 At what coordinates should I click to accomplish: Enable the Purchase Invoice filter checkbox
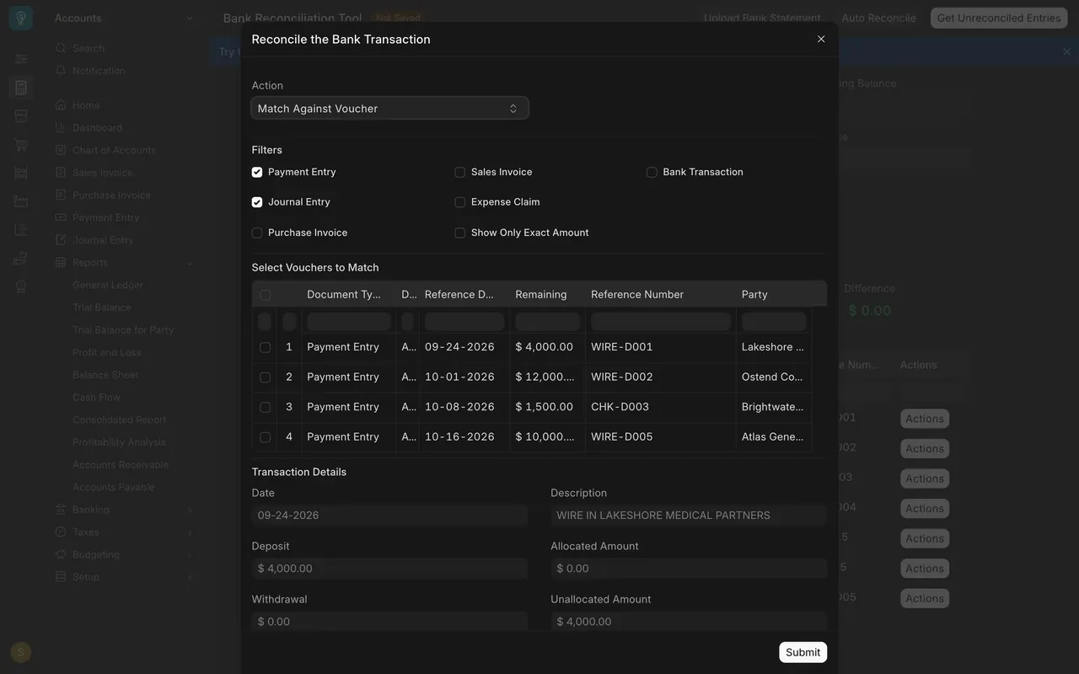coord(257,233)
